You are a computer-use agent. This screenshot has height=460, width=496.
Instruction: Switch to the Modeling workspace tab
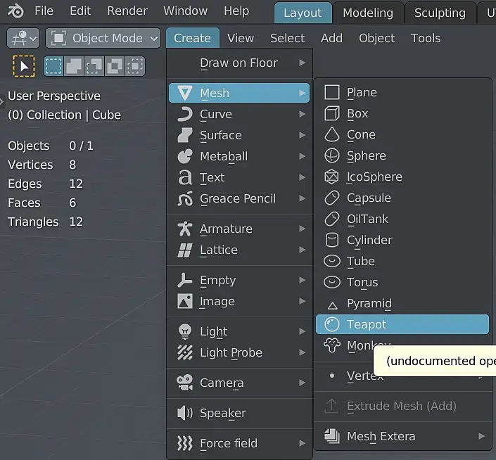pyautogui.click(x=368, y=13)
